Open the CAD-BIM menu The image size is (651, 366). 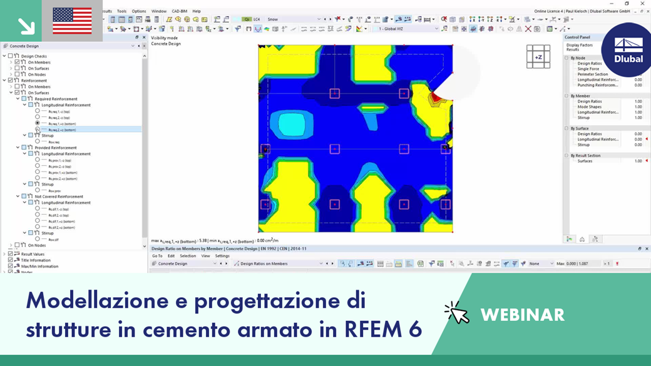click(x=180, y=11)
